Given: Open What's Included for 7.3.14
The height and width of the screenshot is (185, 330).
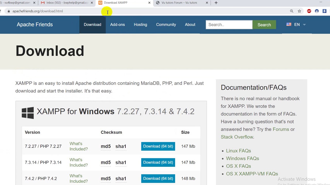Looking at the screenshot, I should point(79,162).
